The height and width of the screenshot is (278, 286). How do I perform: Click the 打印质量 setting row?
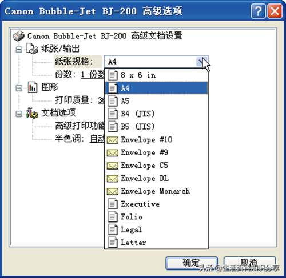click(80, 100)
